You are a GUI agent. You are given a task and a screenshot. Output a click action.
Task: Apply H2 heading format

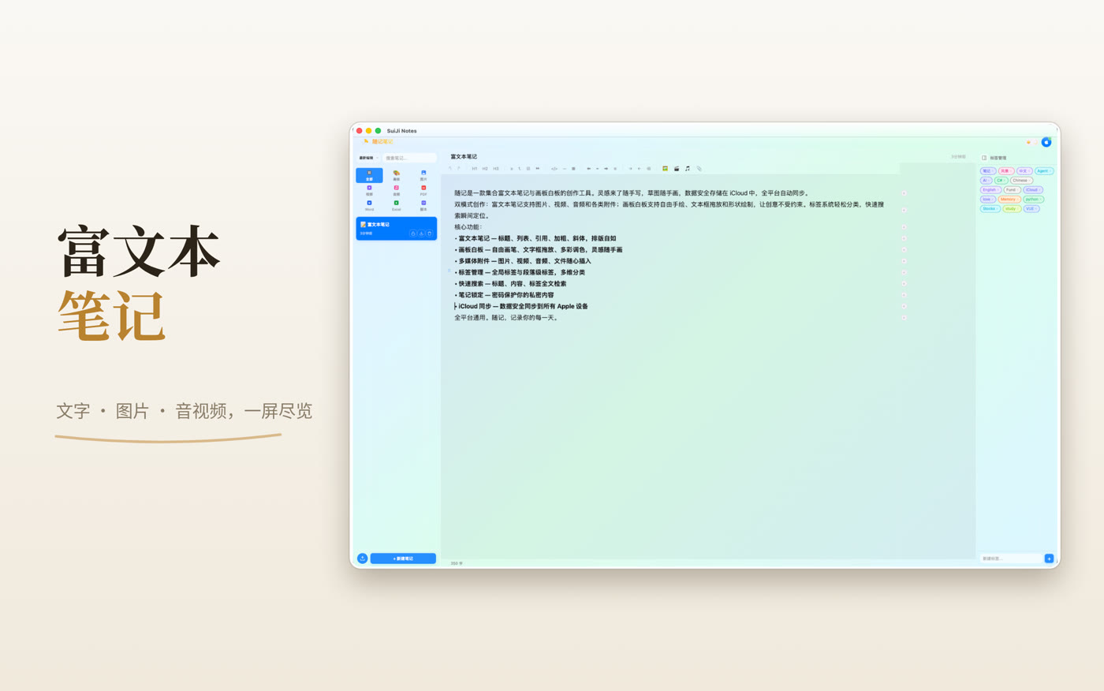(485, 169)
